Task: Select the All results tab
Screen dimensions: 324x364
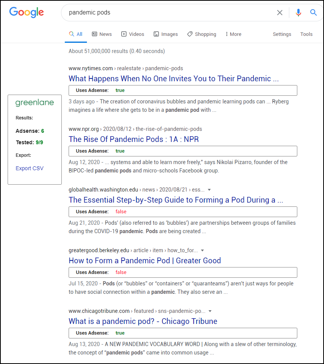Action: 76,34
